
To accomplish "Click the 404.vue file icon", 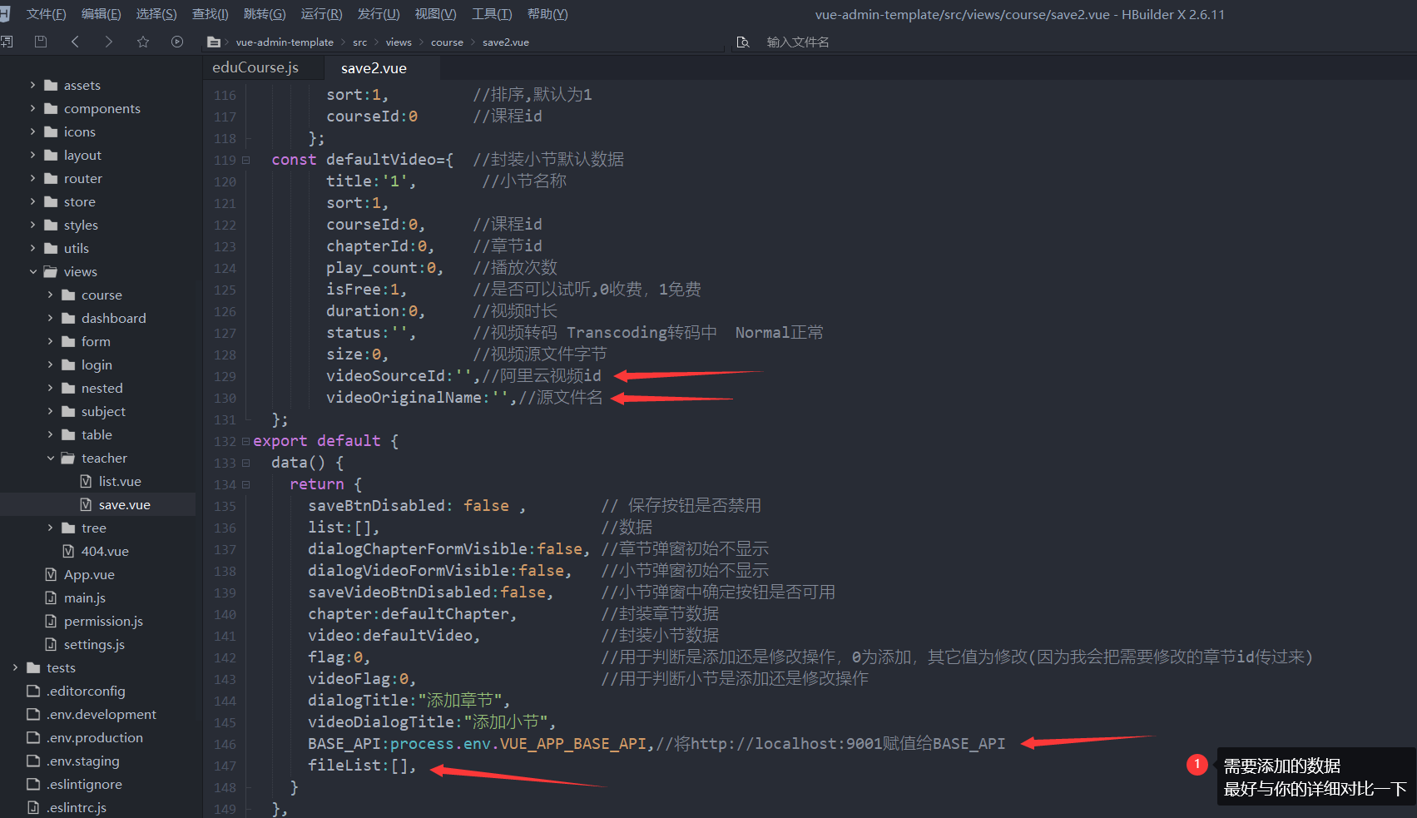I will tap(68, 551).
